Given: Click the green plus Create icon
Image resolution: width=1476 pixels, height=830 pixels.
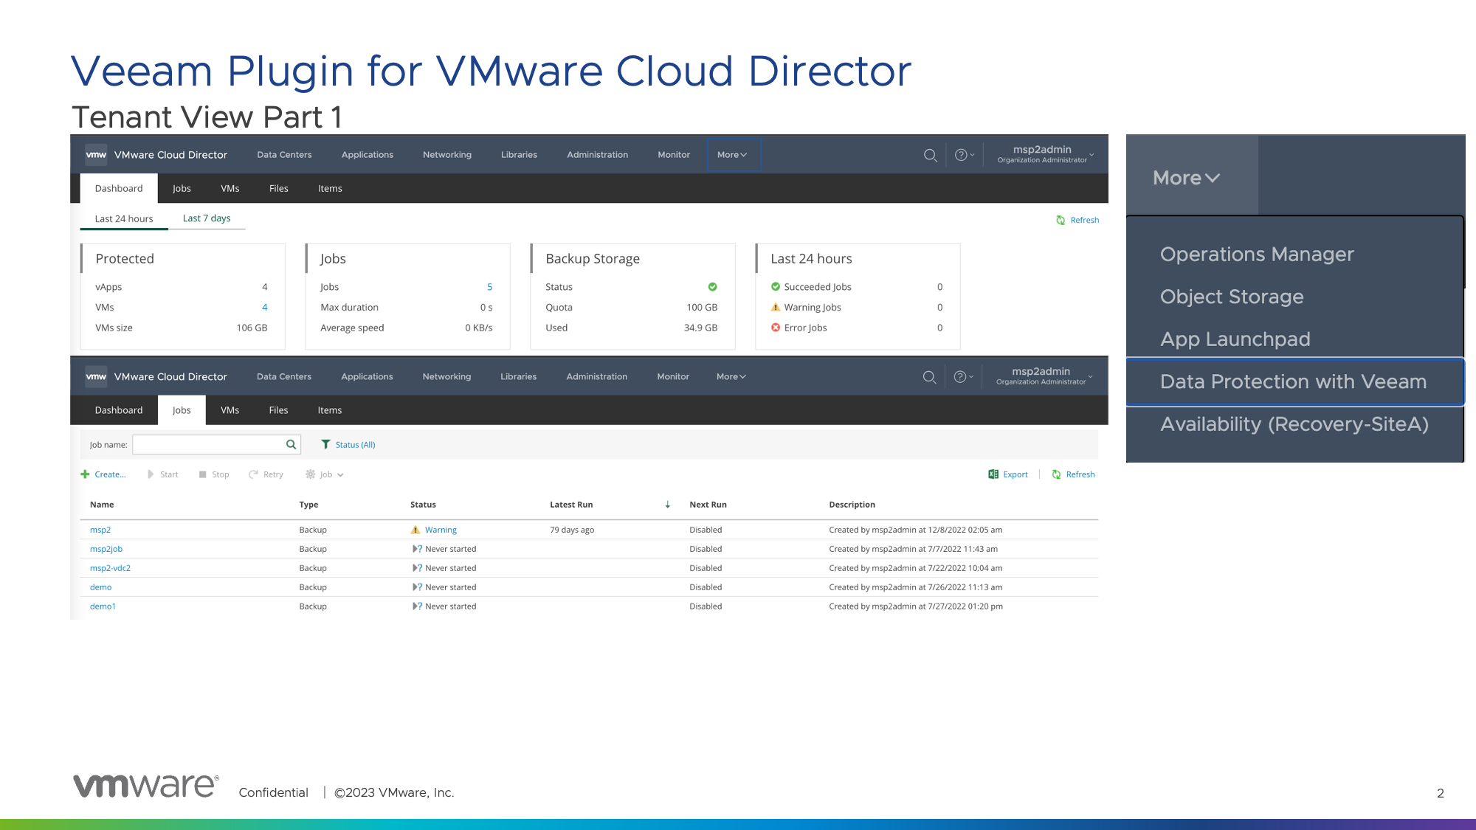Looking at the screenshot, I should pos(85,474).
